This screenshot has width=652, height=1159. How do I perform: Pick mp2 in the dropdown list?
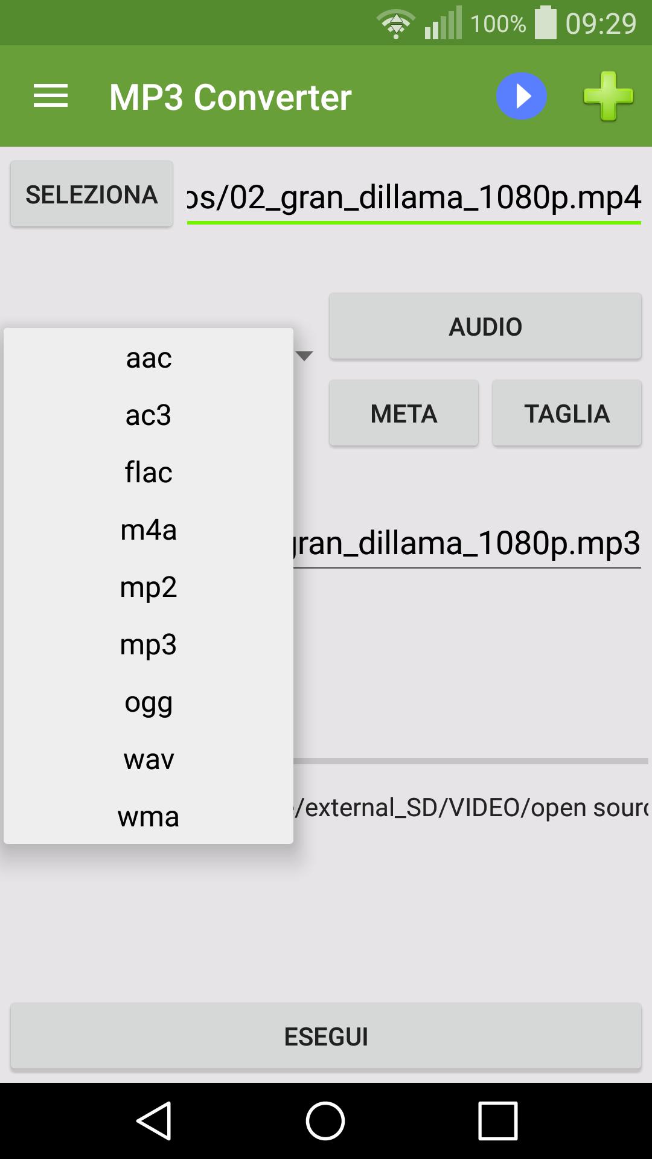[149, 587]
